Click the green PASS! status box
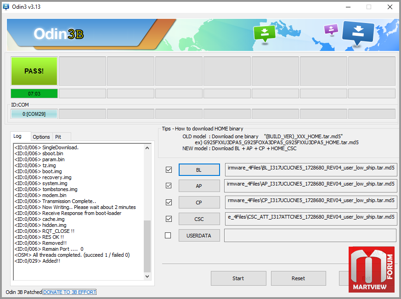 (34, 71)
